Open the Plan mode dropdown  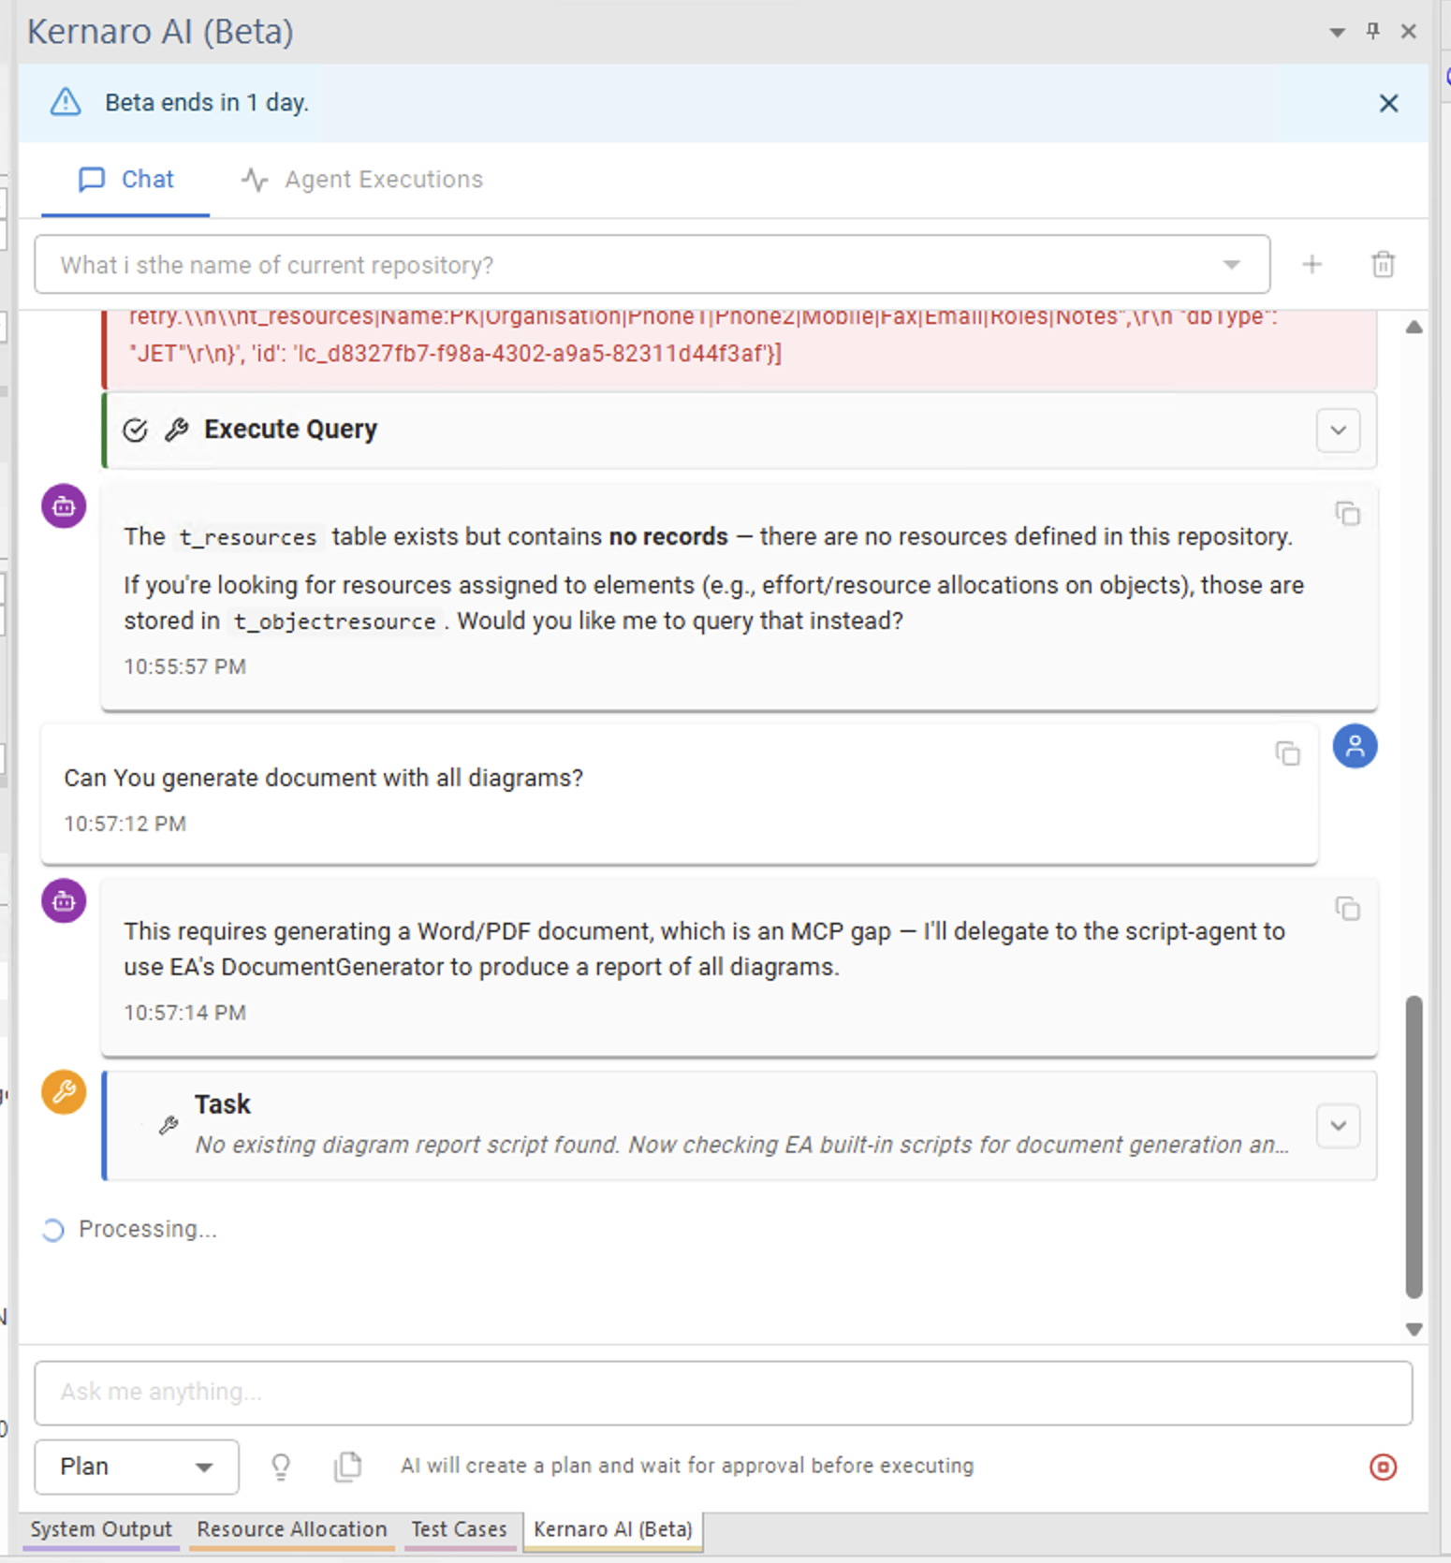click(137, 1467)
